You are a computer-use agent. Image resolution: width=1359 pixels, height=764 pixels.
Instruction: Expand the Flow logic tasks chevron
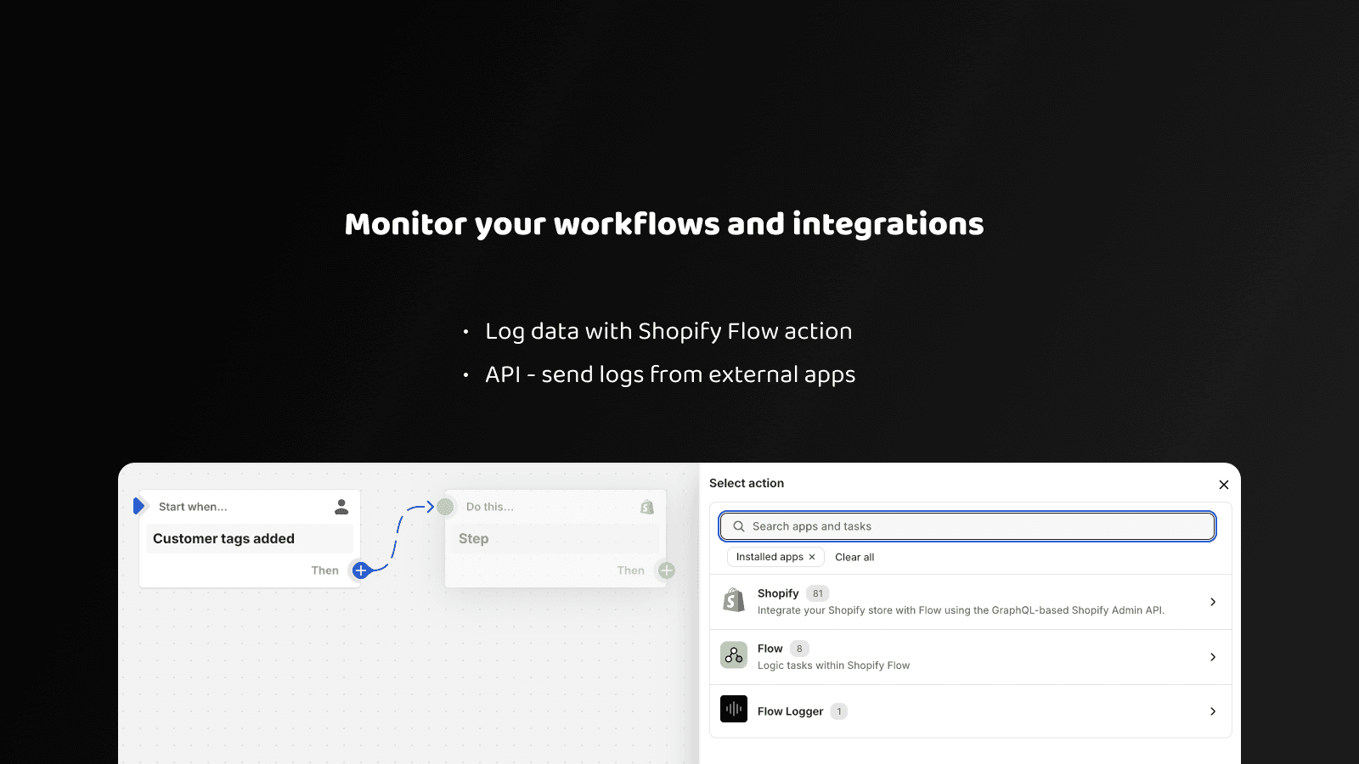point(1212,657)
